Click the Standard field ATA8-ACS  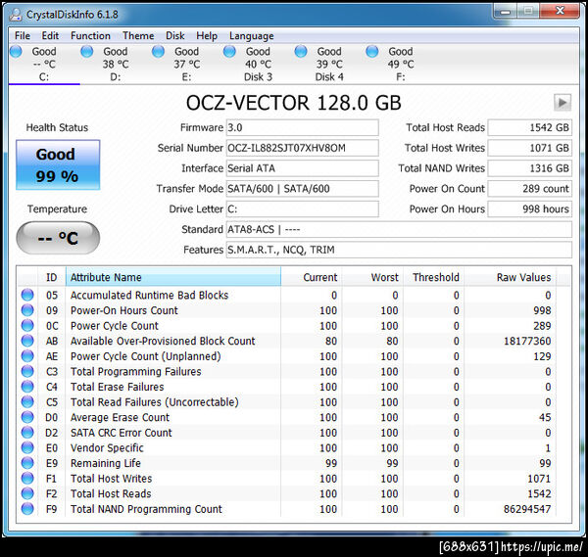399,229
